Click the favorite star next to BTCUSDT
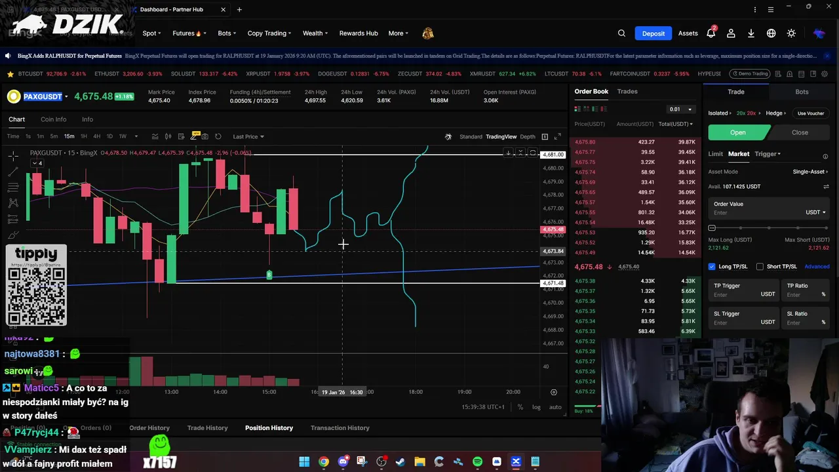839x472 pixels. click(10, 74)
